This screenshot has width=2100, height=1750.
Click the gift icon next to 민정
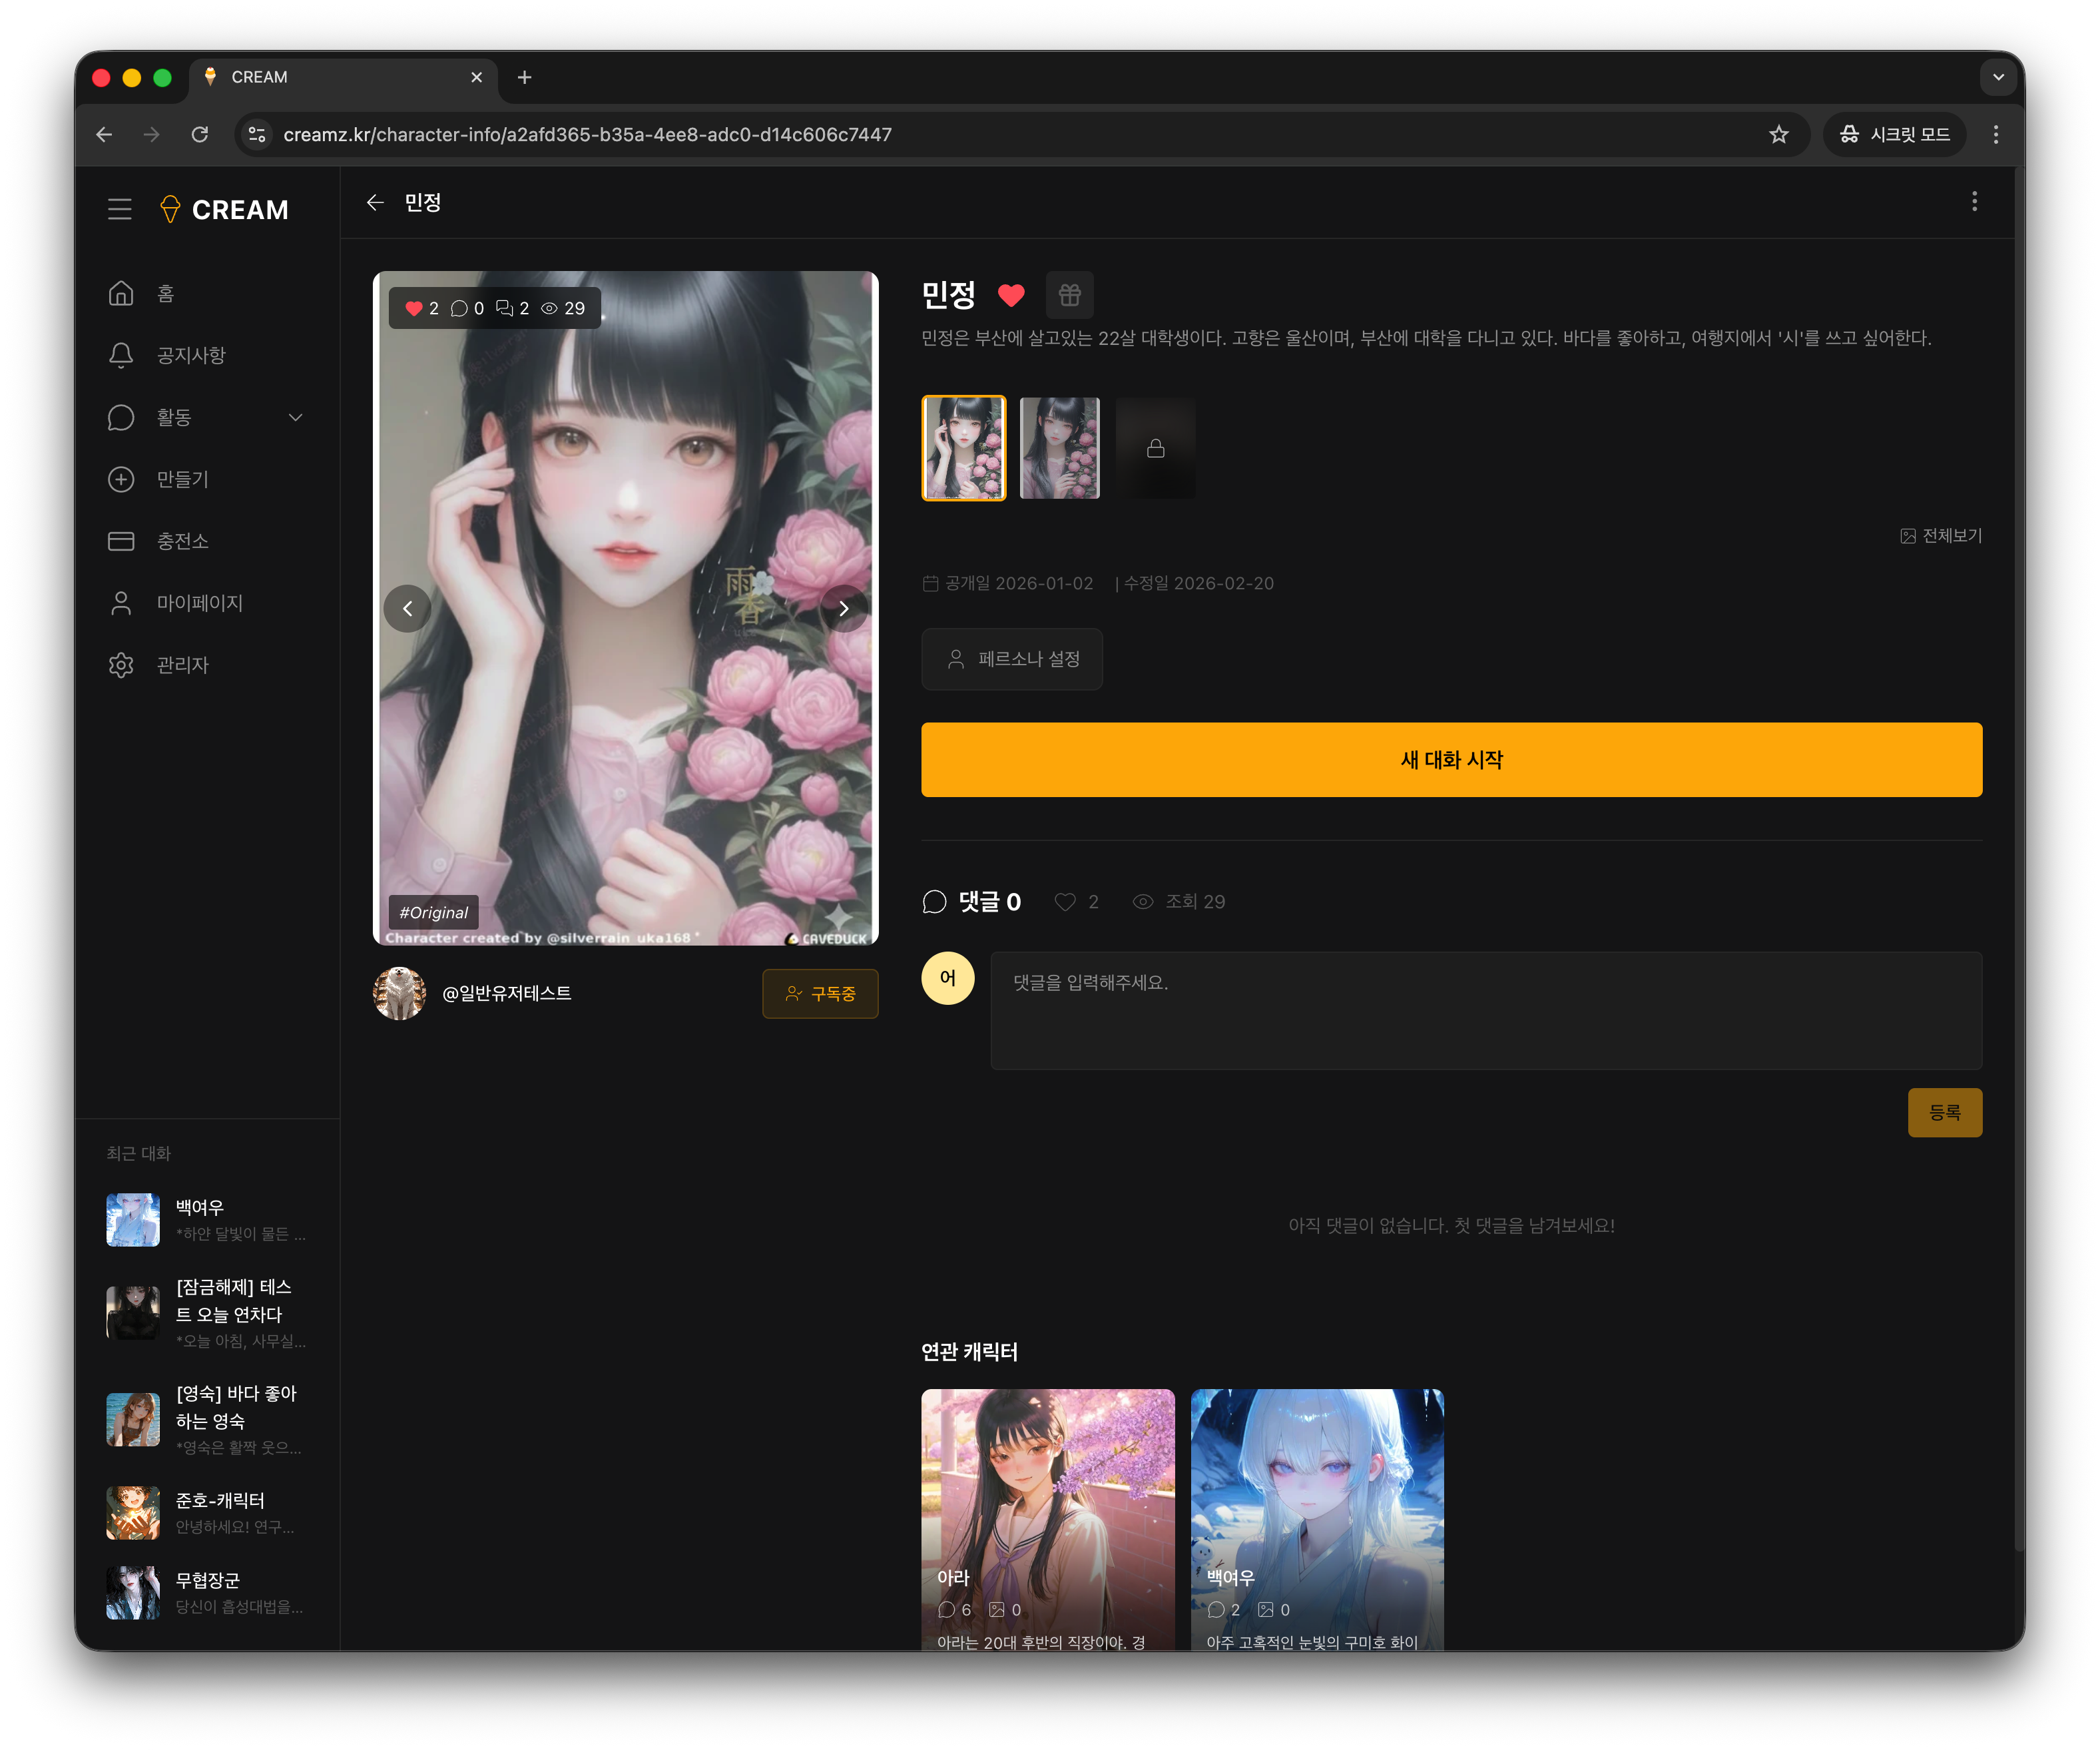(1069, 295)
